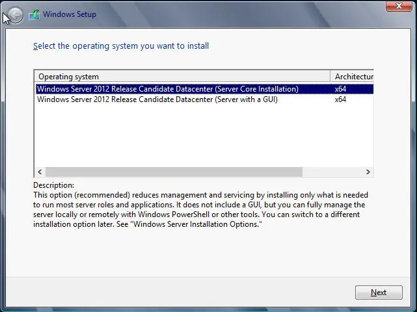Select the Server with a GUI option

pyautogui.click(x=157, y=99)
